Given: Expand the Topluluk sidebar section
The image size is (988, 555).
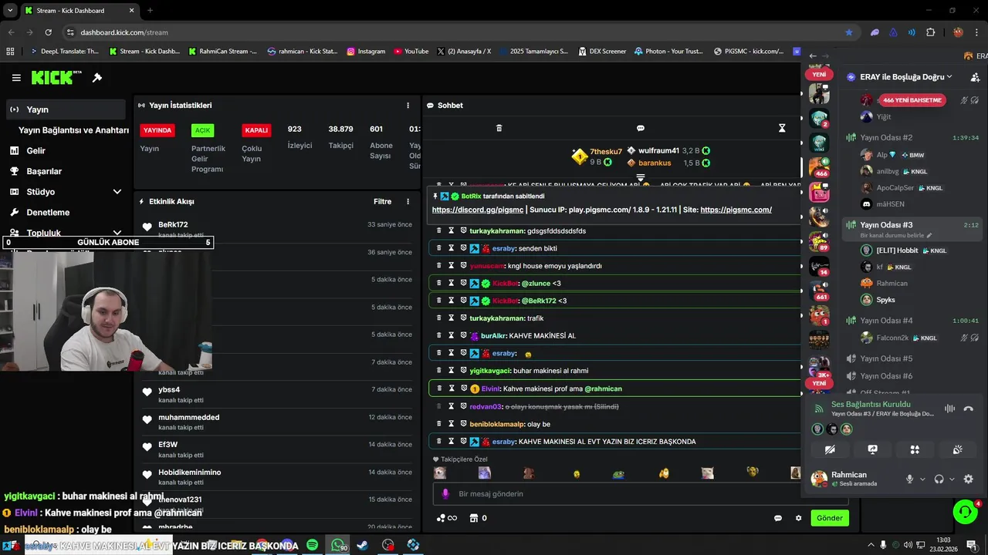Looking at the screenshot, I should [x=117, y=233].
